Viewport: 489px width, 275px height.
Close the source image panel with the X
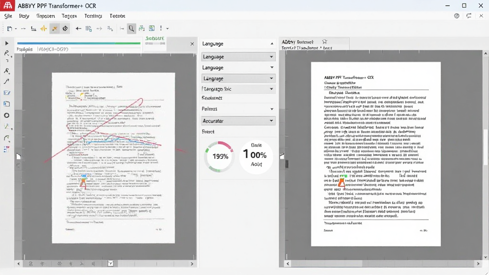tap(192, 44)
